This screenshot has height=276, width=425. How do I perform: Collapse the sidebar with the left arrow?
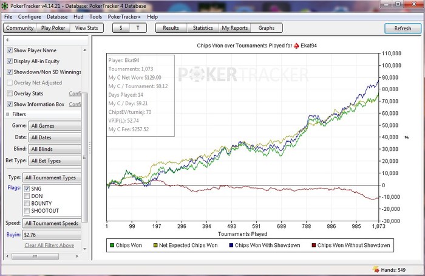click(7, 40)
